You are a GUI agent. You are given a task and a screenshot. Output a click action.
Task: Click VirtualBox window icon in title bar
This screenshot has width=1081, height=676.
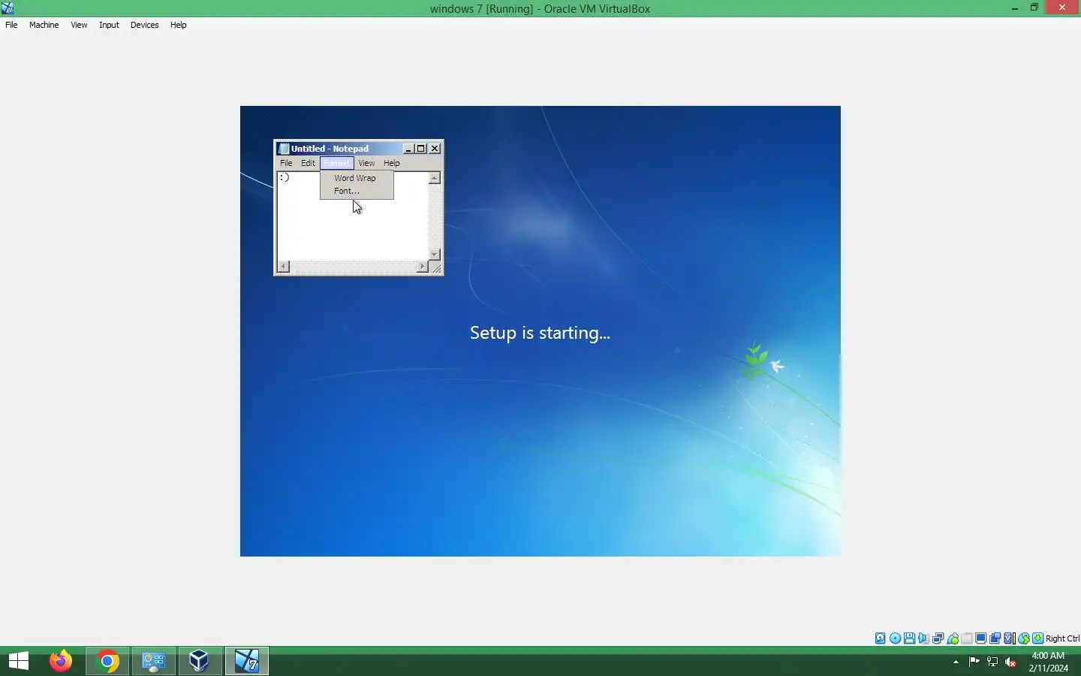click(x=8, y=8)
